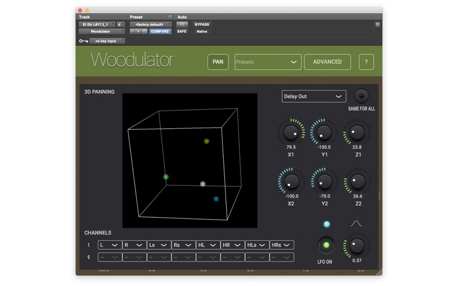Open the Rs channel dropdown
The width and height of the screenshot is (458, 286).
(x=183, y=245)
